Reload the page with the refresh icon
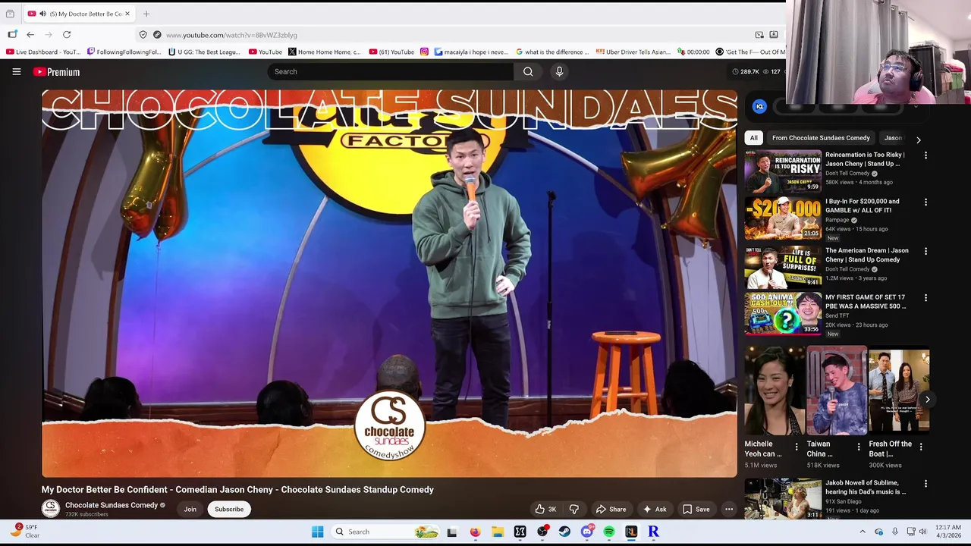 click(x=67, y=35)
